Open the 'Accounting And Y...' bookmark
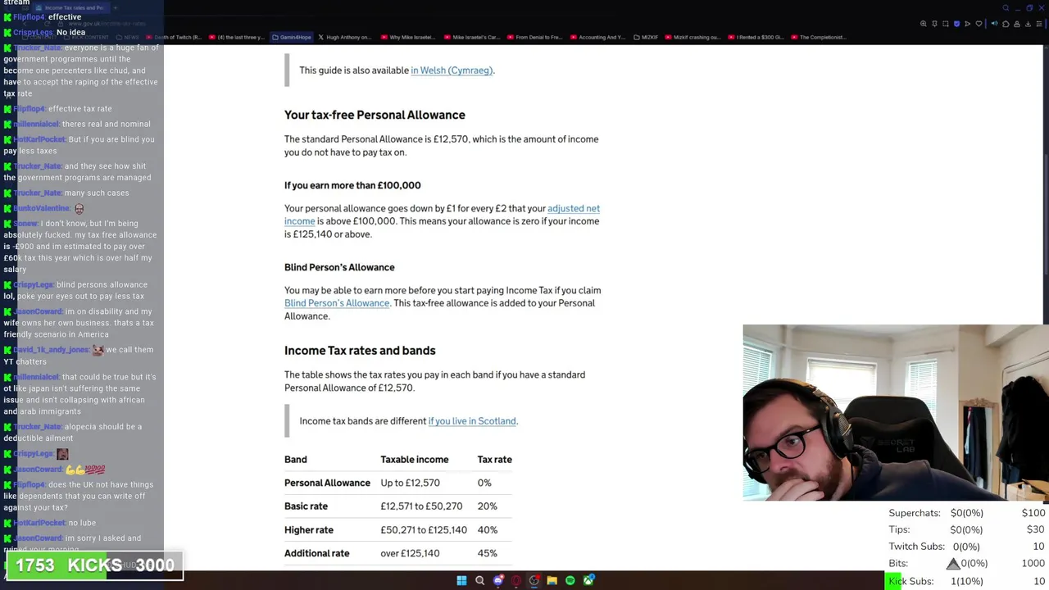 pos(598,37)
